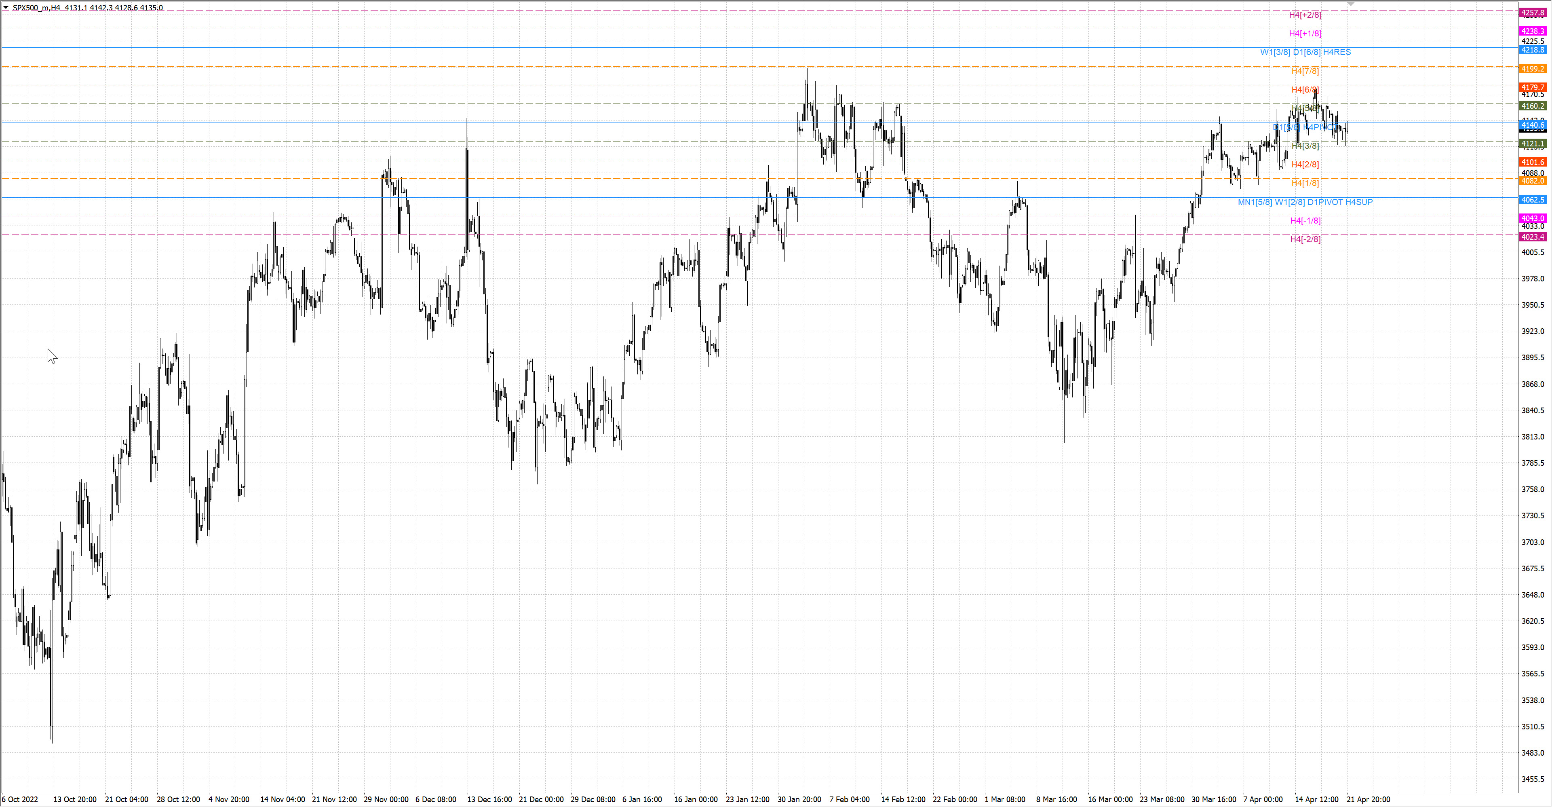This screenshot has height=807, width=1552.
Task: Click the green 4160.2 price tag
Action: (1533, 106)
